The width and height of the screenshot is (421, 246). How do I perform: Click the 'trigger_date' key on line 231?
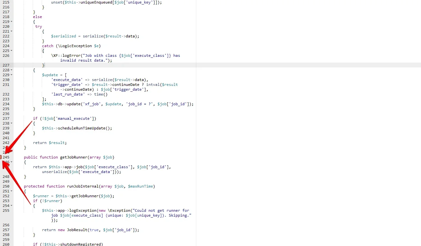[67, 85]
